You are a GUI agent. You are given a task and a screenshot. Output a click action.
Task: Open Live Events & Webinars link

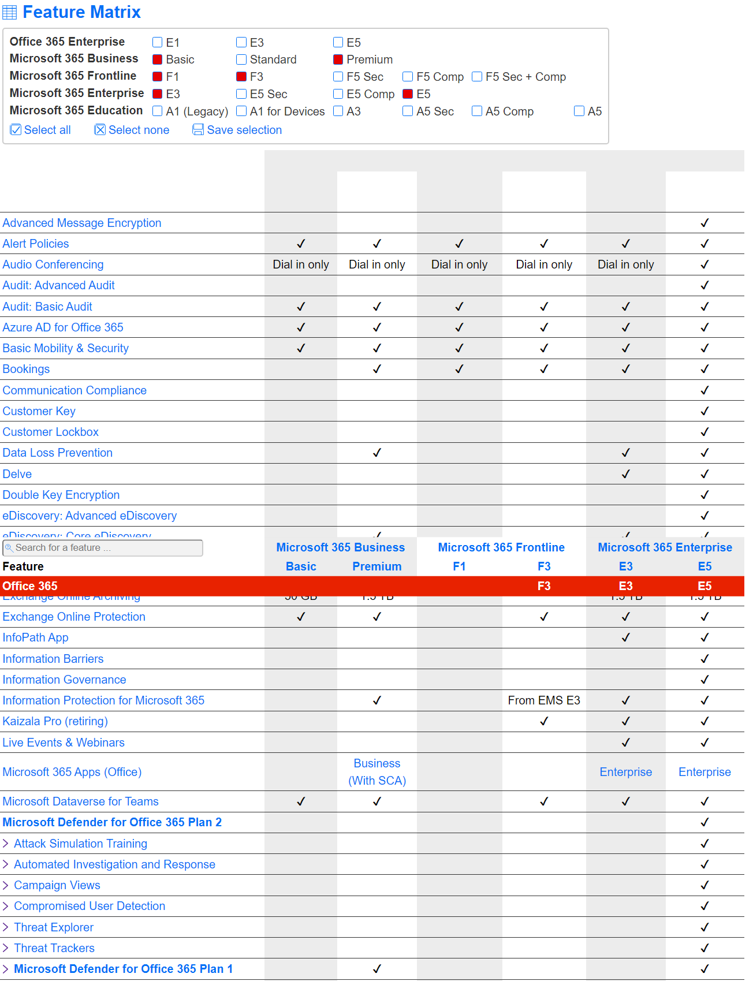pyautogui.click(x=64, y=743)
